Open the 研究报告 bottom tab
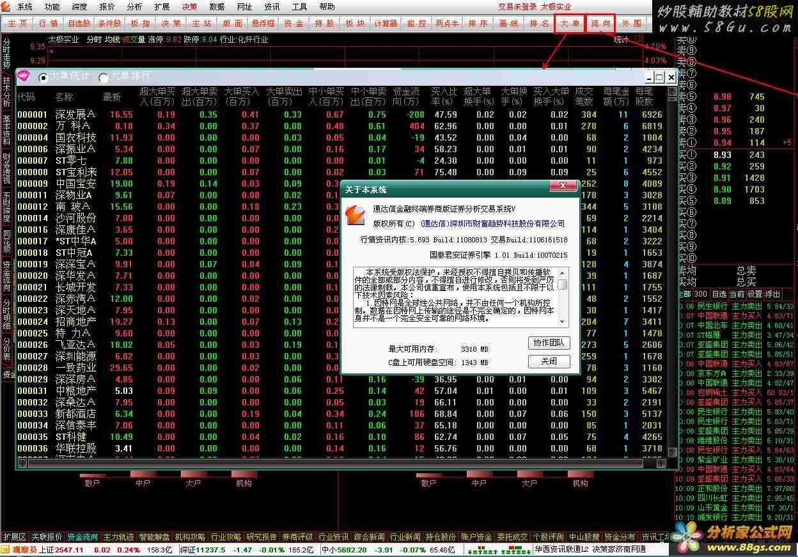Viewport: 798px width, 557px height. pyautogui.click(x=262, y=537)
